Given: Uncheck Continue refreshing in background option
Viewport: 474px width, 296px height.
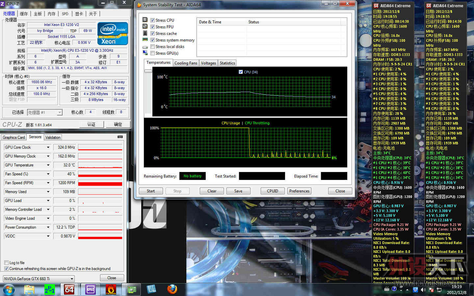Looking at the screenshot, I should click(6, 269).
